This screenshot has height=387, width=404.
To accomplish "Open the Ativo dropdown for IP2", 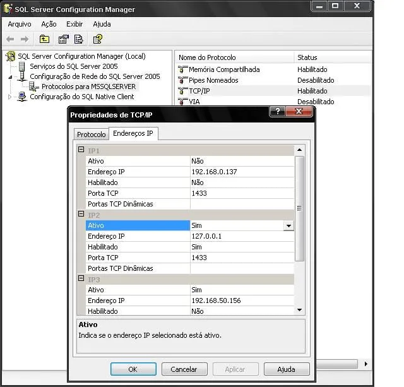I will (x=288, y=225).
